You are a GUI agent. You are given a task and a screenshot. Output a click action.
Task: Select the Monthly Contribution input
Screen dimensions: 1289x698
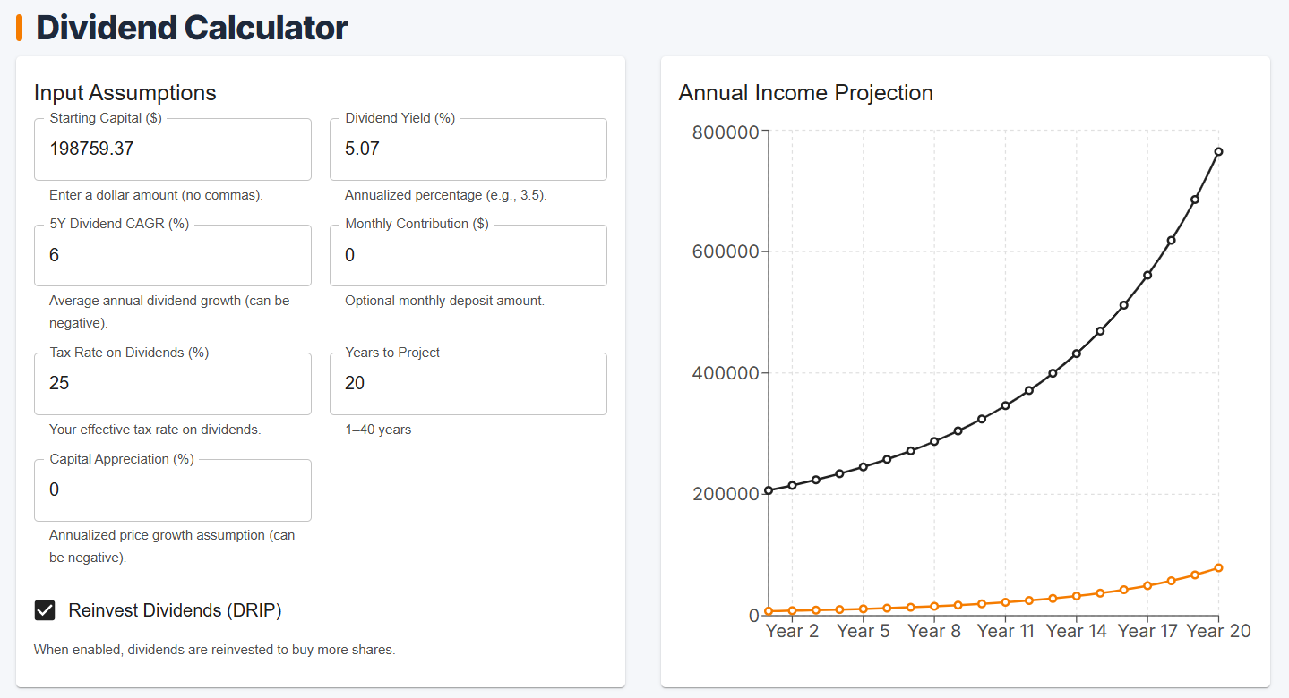(x=468, y=255)
